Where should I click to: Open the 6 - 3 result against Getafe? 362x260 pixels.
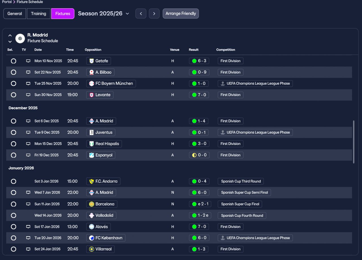pos(199,61)
